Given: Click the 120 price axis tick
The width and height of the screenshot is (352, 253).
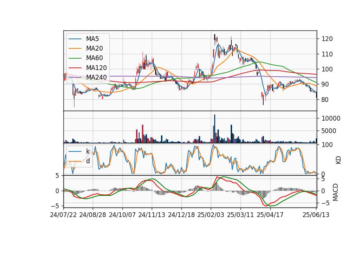Looking at the screenshot, I should click(x=327, y=39).
